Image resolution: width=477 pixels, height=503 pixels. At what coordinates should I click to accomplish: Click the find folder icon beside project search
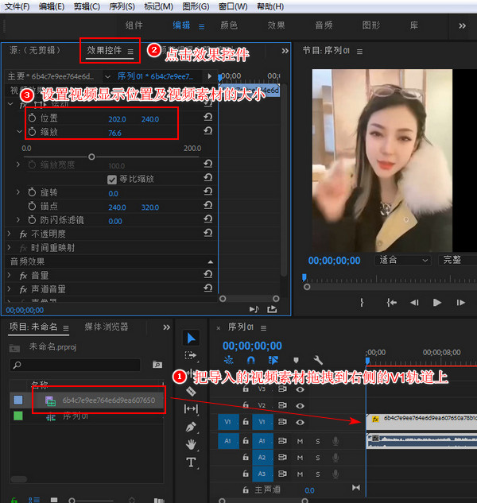point(157,365)
